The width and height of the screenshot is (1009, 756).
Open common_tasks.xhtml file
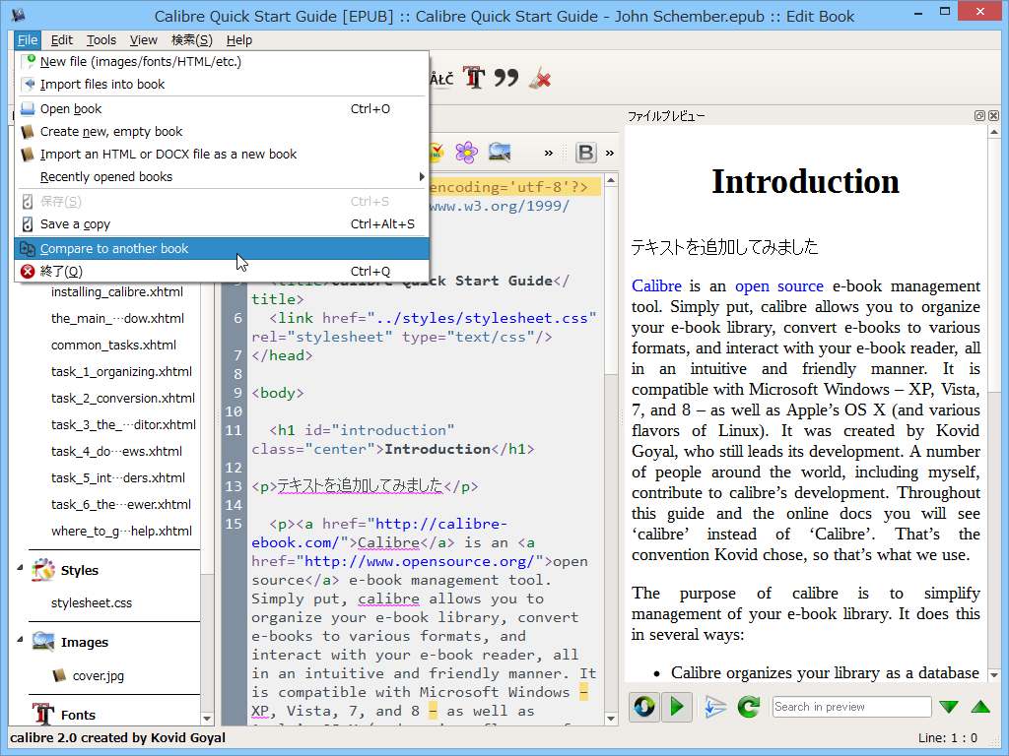[x=114, y=346]
